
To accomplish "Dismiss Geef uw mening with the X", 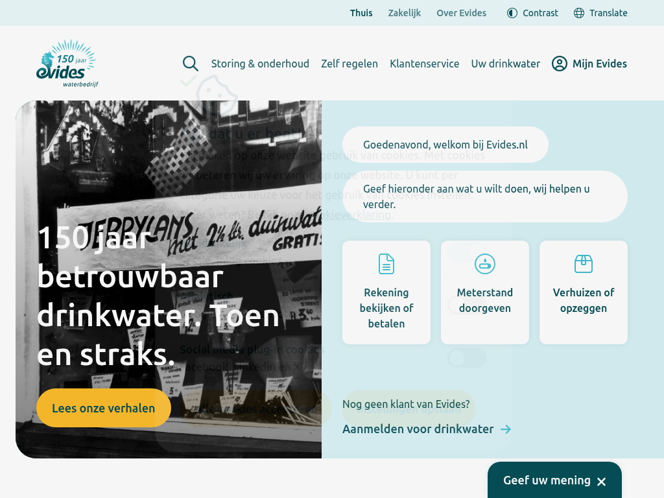I will [601, 481].
